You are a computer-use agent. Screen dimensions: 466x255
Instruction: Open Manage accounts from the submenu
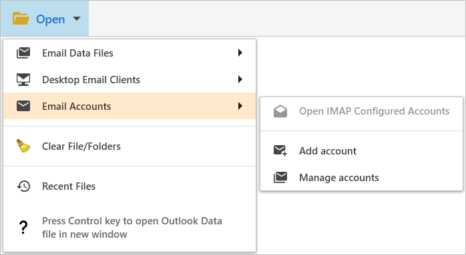(x=361, y=178)
